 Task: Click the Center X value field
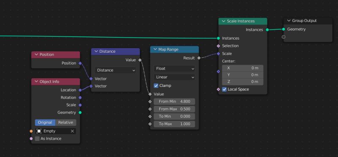pyautogui.click(x=243, y=68)
